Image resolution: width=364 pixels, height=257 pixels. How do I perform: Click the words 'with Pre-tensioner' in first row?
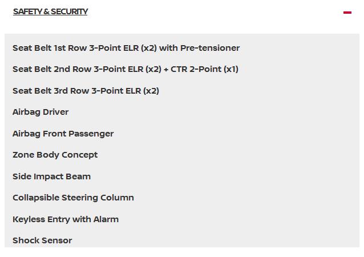[x=200, y=48]
